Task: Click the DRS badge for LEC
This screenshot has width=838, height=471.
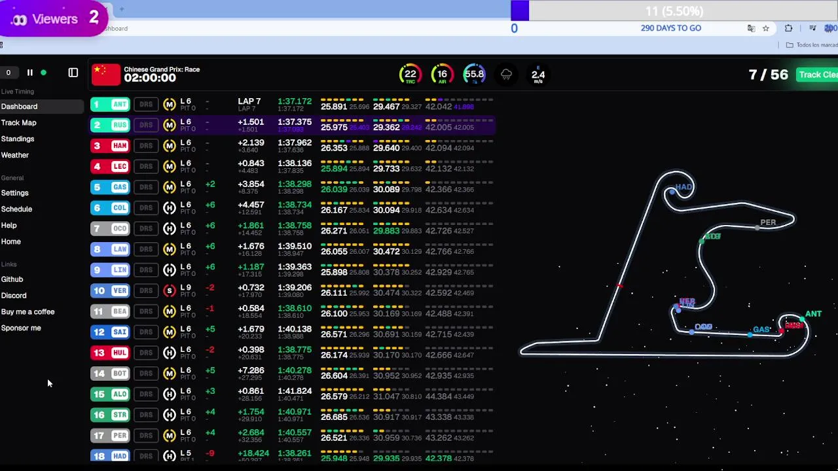Action: [146, 166]
